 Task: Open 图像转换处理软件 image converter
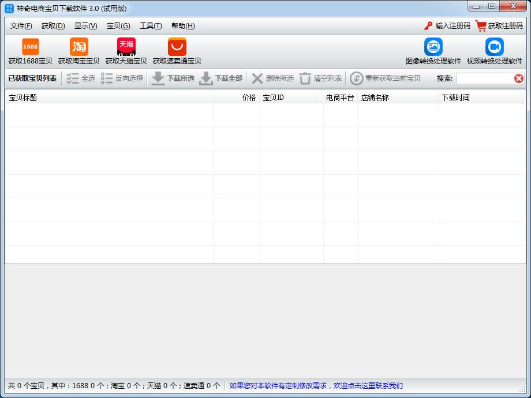pyautogui.click(x=433, y=47)
